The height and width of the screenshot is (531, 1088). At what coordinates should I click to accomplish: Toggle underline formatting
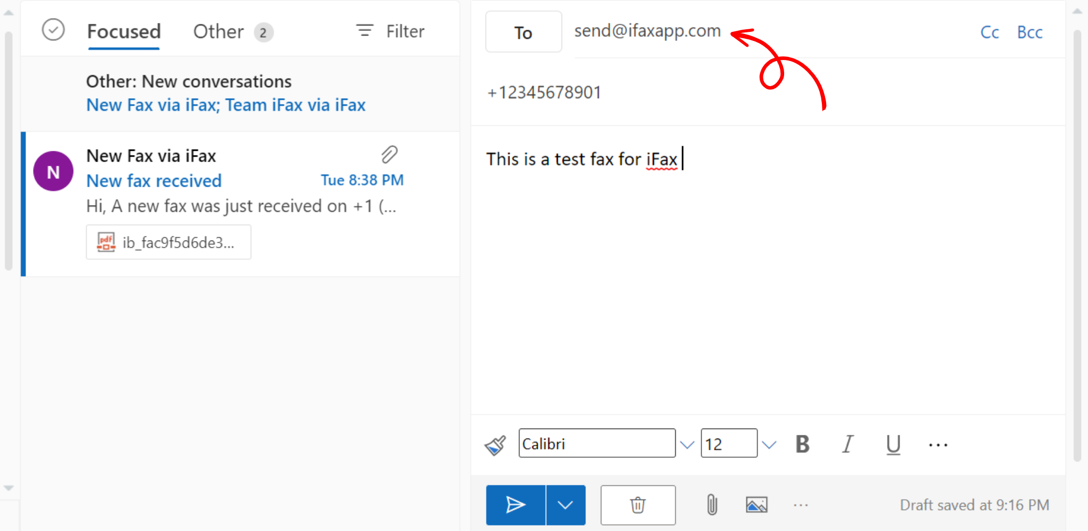coord(892,444)
